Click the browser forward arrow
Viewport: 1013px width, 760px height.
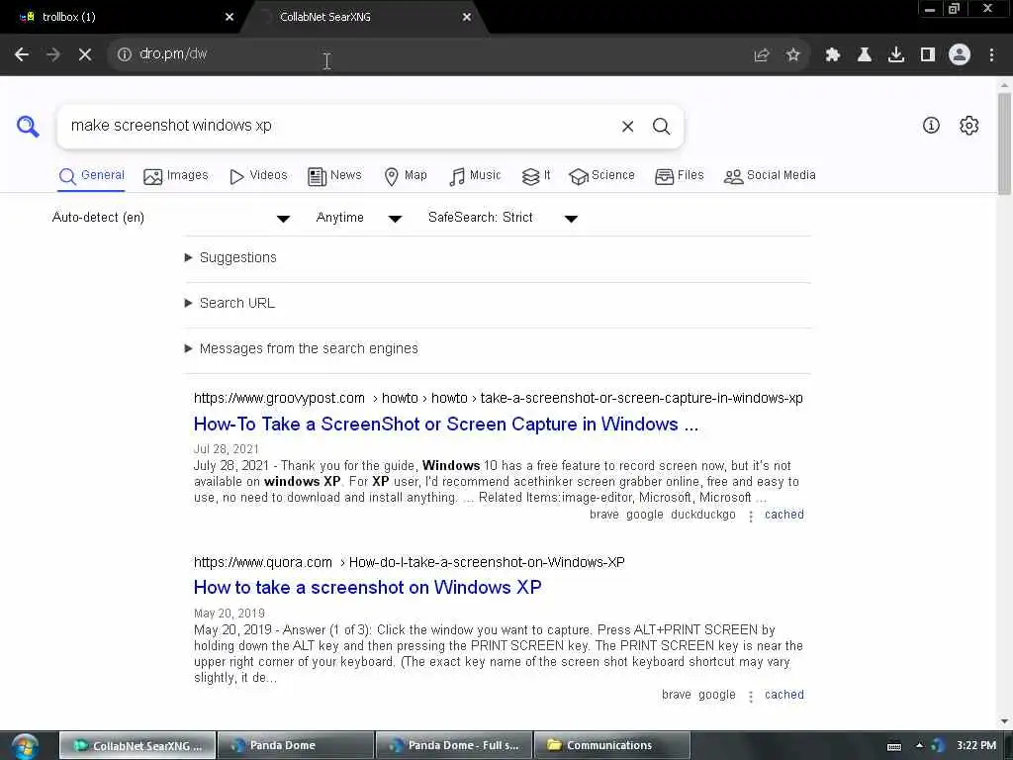[x=53, y=54]
